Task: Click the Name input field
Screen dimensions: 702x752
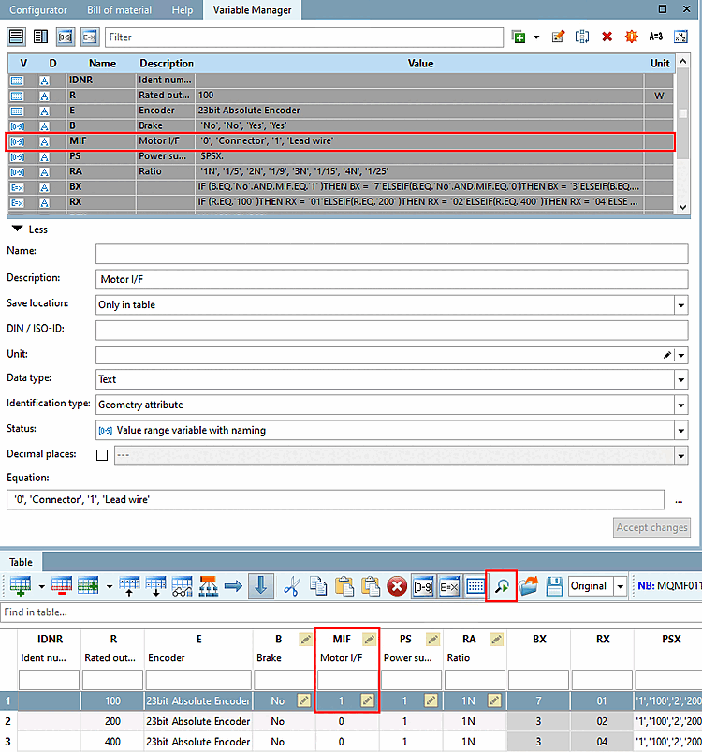Action: pos(391,254)
